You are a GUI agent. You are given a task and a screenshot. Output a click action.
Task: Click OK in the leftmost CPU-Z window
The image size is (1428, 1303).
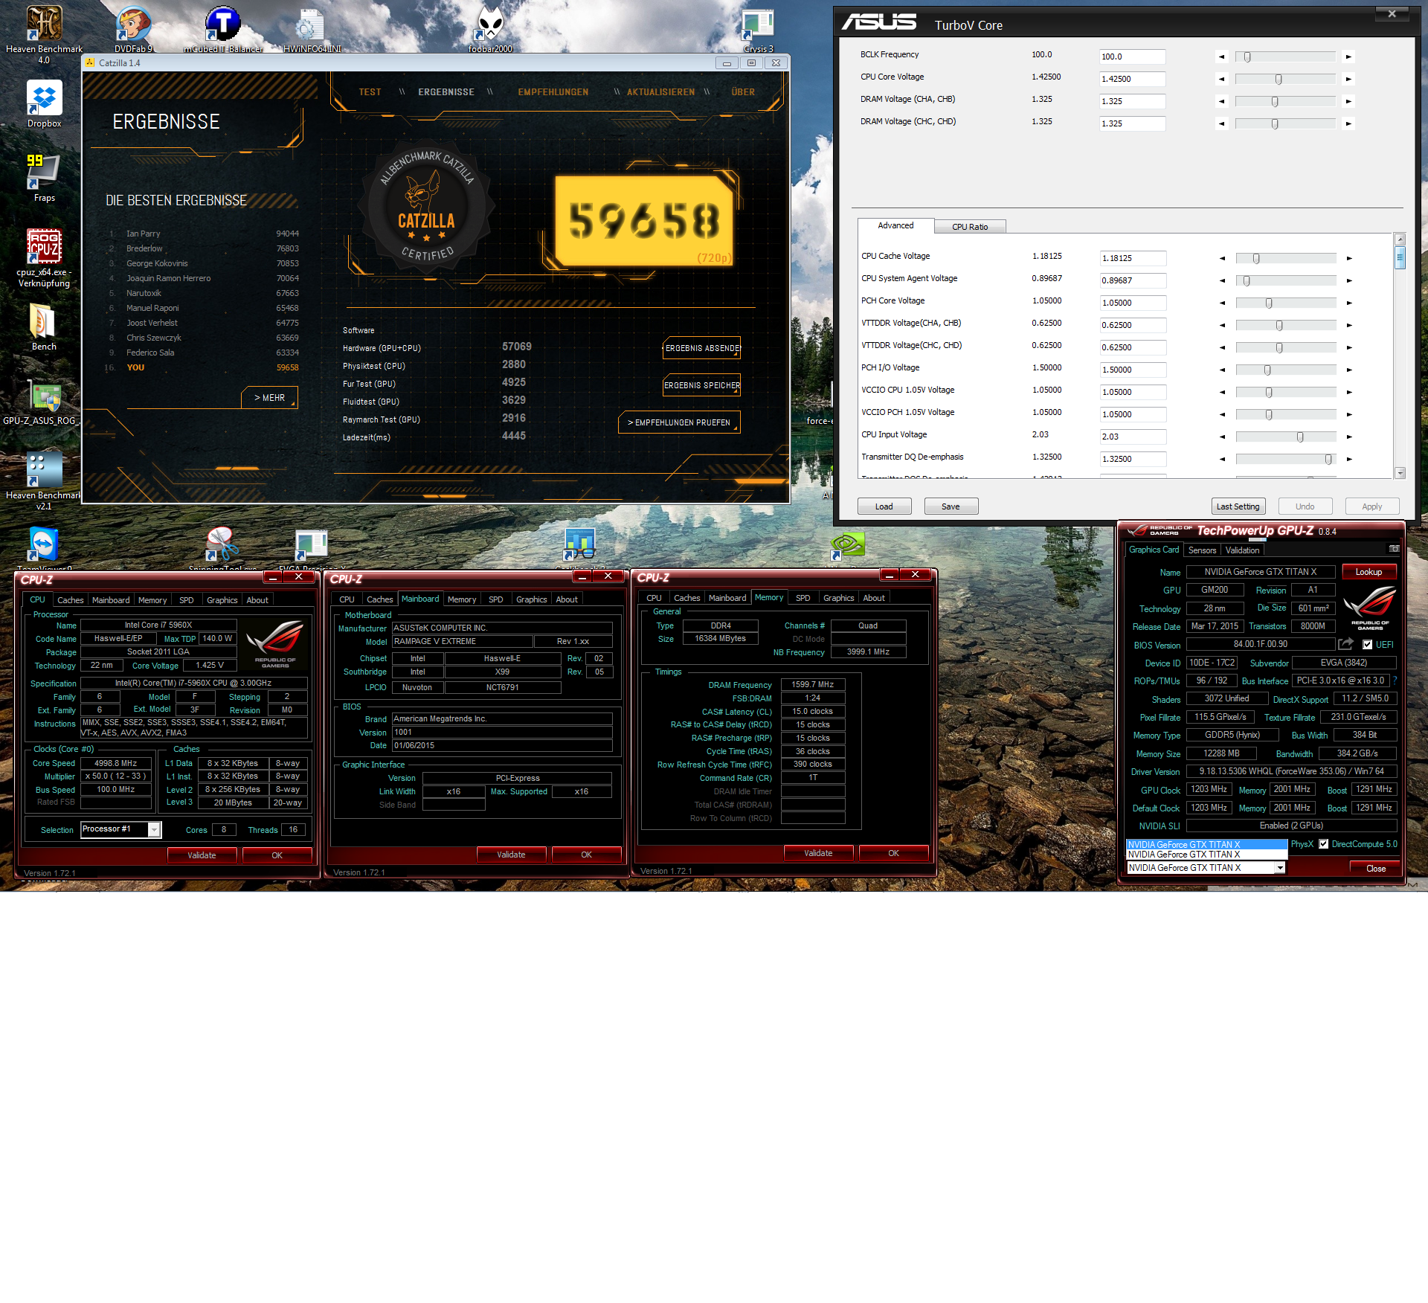pos(277,855)
